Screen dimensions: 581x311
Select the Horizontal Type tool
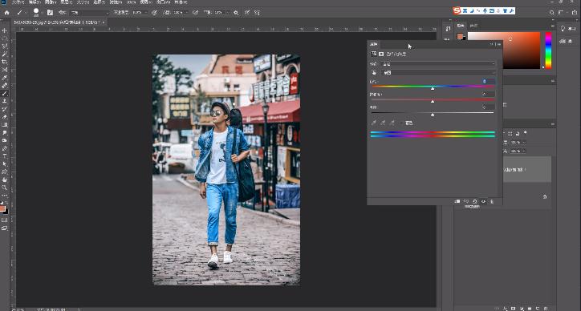[5, 155]
